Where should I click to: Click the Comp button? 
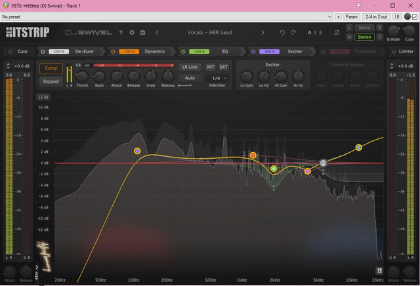pyautogui.click(x=51, y=68)
